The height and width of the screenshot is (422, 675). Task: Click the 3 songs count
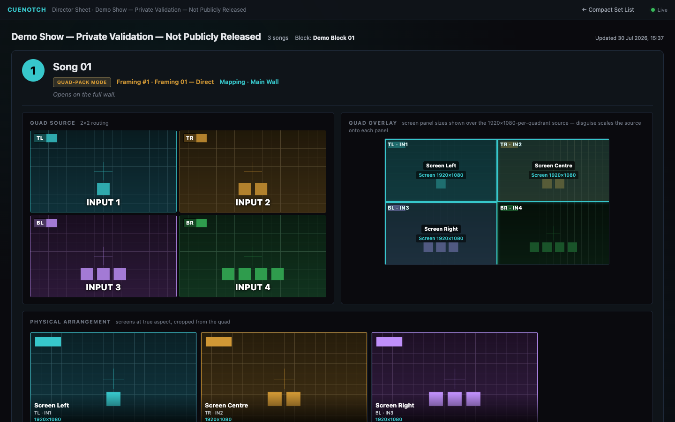278,38
